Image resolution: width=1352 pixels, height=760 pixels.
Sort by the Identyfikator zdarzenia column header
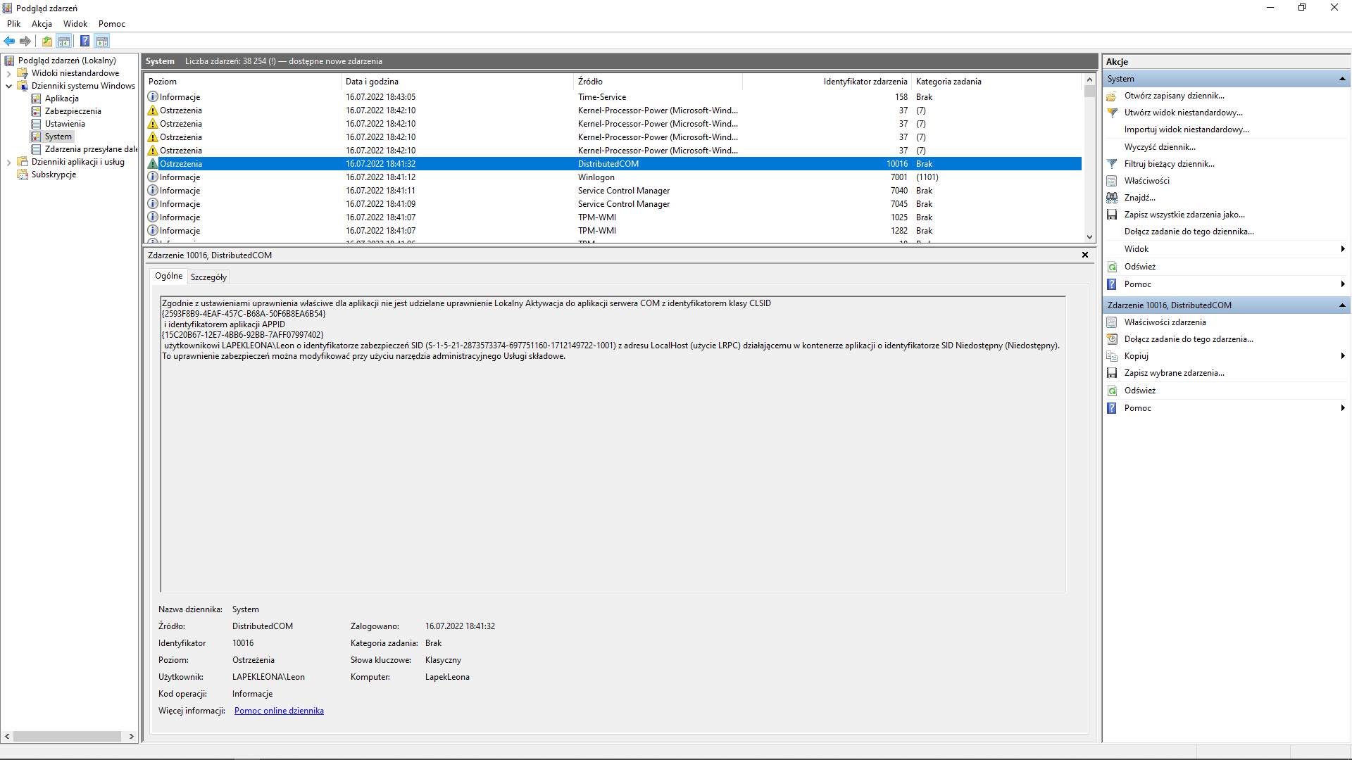pos(827,82)
